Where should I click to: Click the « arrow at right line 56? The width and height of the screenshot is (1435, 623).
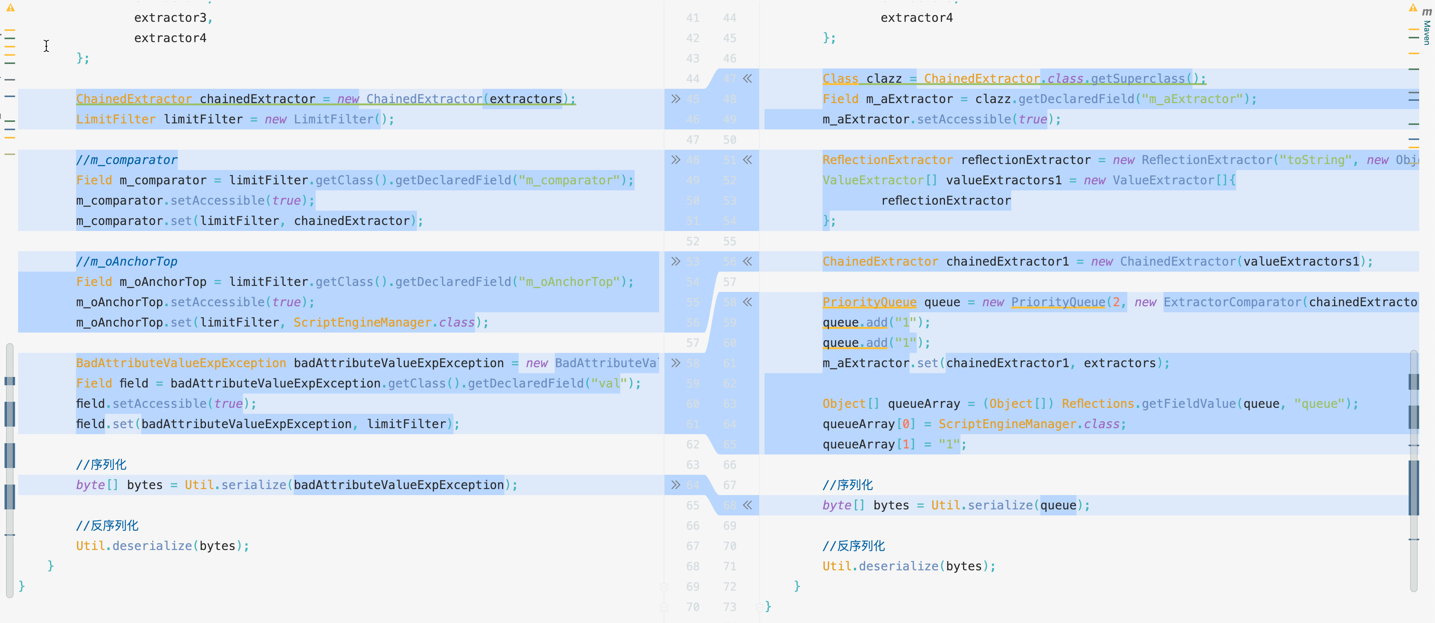click(x=748, y=261)
